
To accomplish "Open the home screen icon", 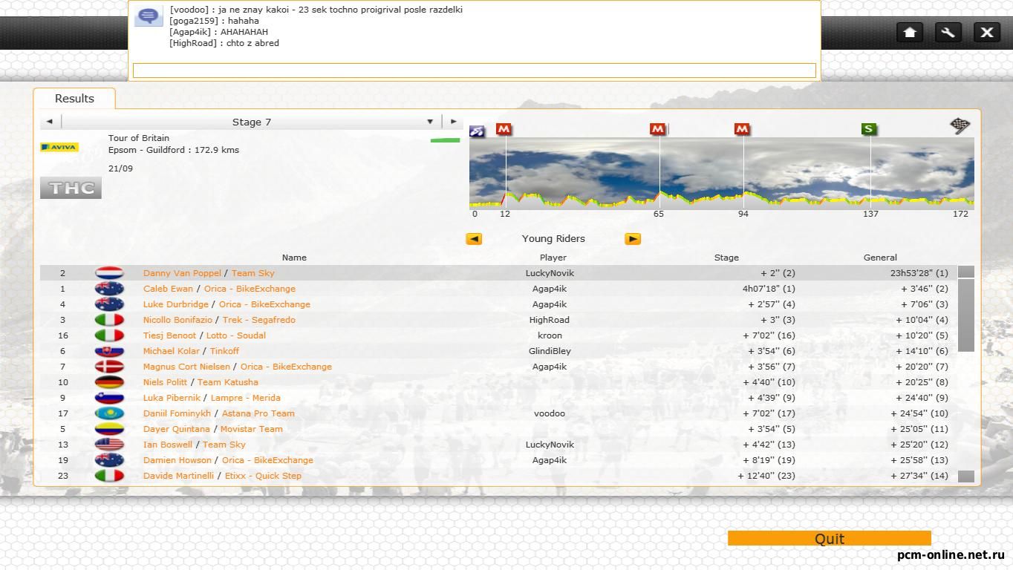I will coord(910,32).
